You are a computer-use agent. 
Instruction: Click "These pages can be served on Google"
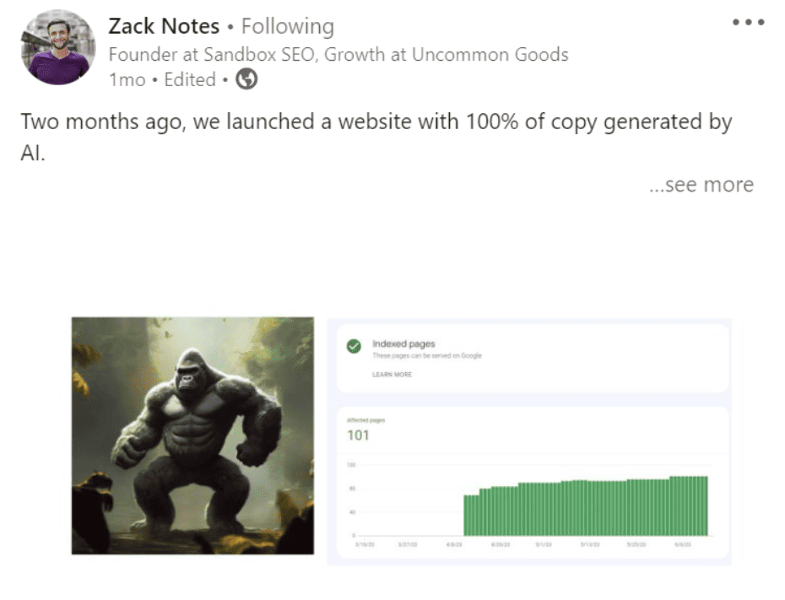tap(426, 356)
